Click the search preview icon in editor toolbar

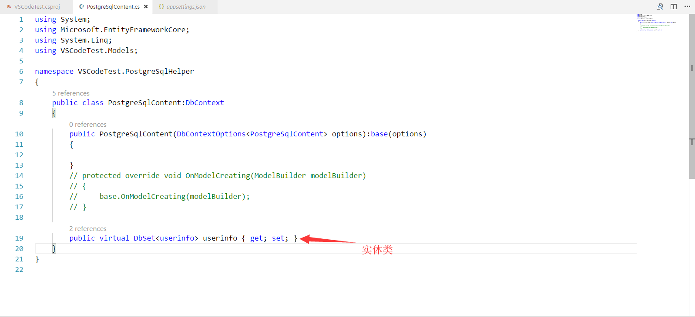(x=660, y=7)
